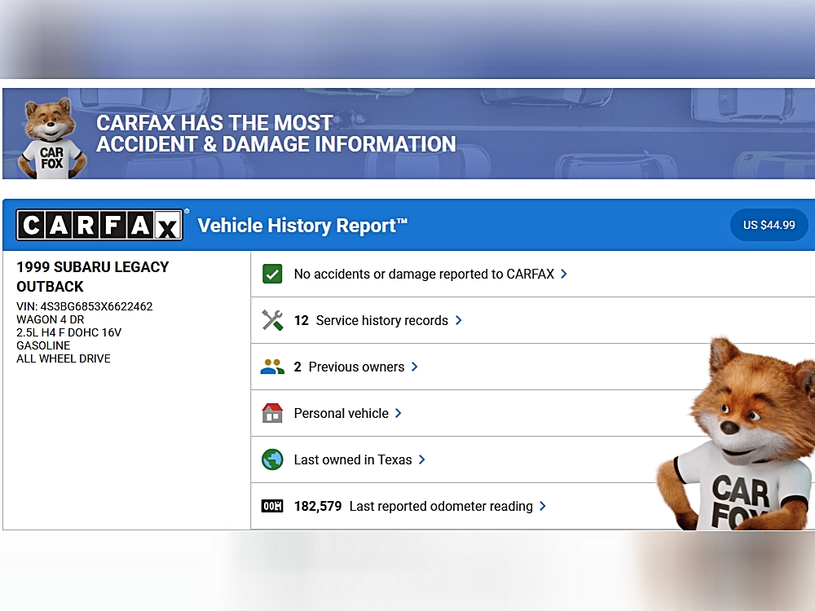Click the previous owners people icon
This screenshot has width=815, height=611.
coord(272,367)
